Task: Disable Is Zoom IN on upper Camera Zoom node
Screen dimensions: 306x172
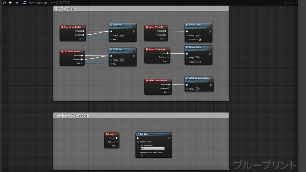Action: pos(200,40)
